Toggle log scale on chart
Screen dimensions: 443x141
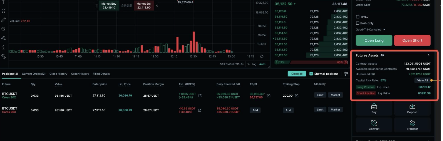(254, 64)
